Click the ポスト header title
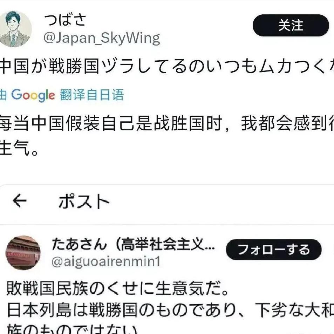Screen dimensions: 334x334 [84, 201]
